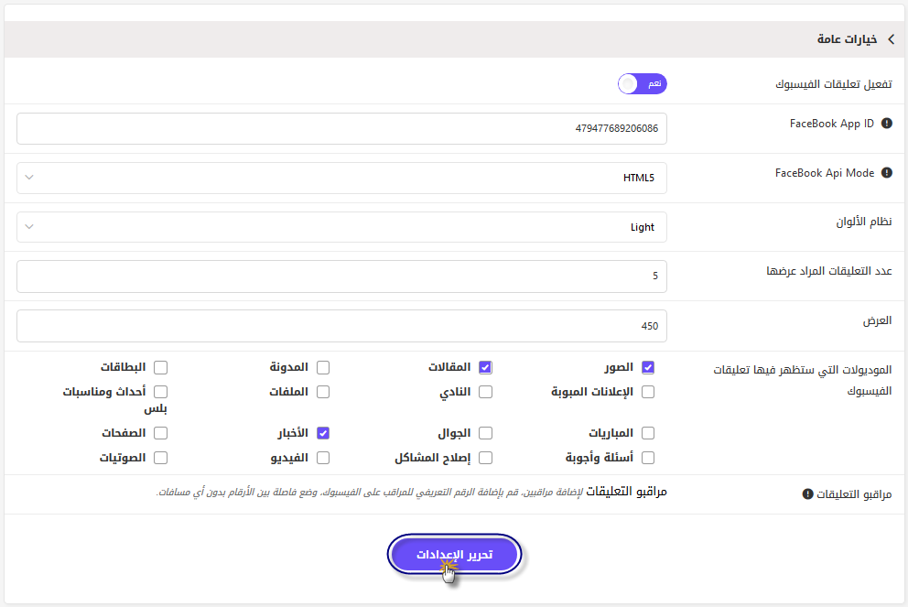The height and width of the screenshot is (607, 908).
Task: Check the المباريات checkbox
Action: [x=648, y=433]
